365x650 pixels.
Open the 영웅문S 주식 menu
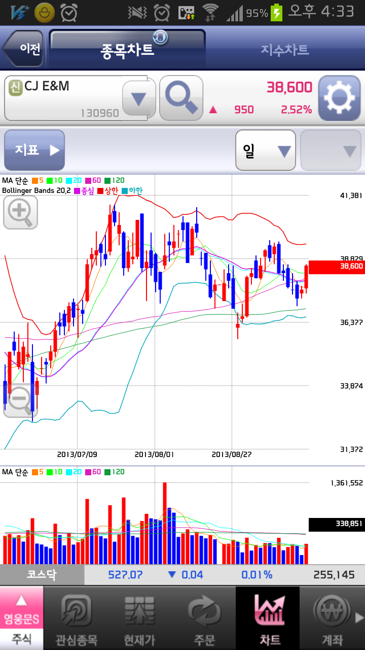pyautogui.click(x=21, y=618)
